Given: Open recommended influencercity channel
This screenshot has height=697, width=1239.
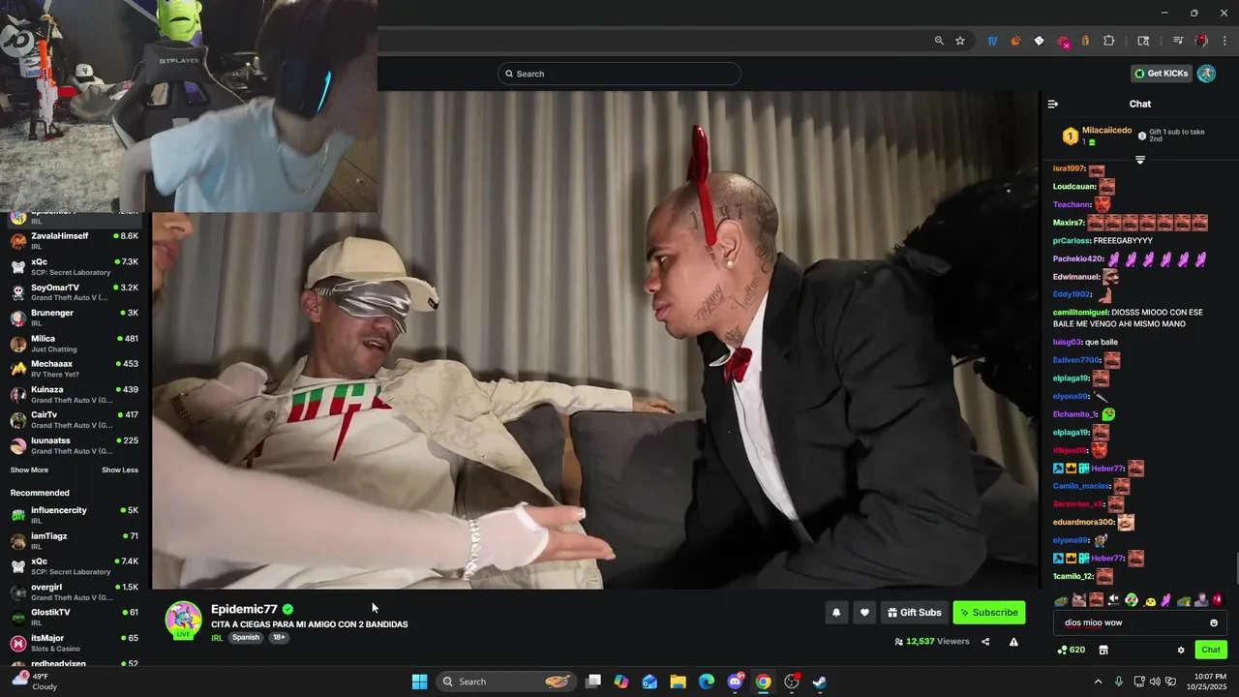Looking at the screenshot, I should pyautogui.click(x=75, y=515).
